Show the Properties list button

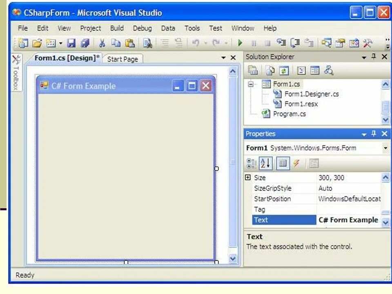coord(283,163)
